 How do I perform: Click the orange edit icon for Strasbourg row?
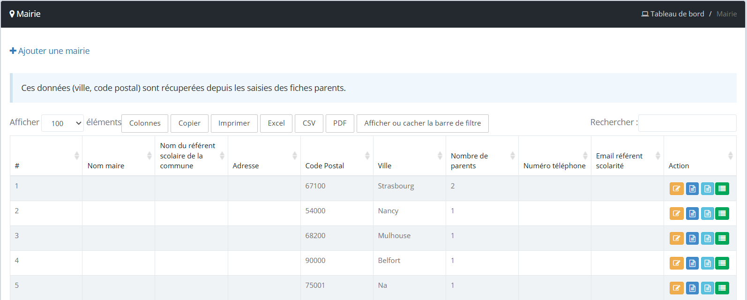click(676, 189)
